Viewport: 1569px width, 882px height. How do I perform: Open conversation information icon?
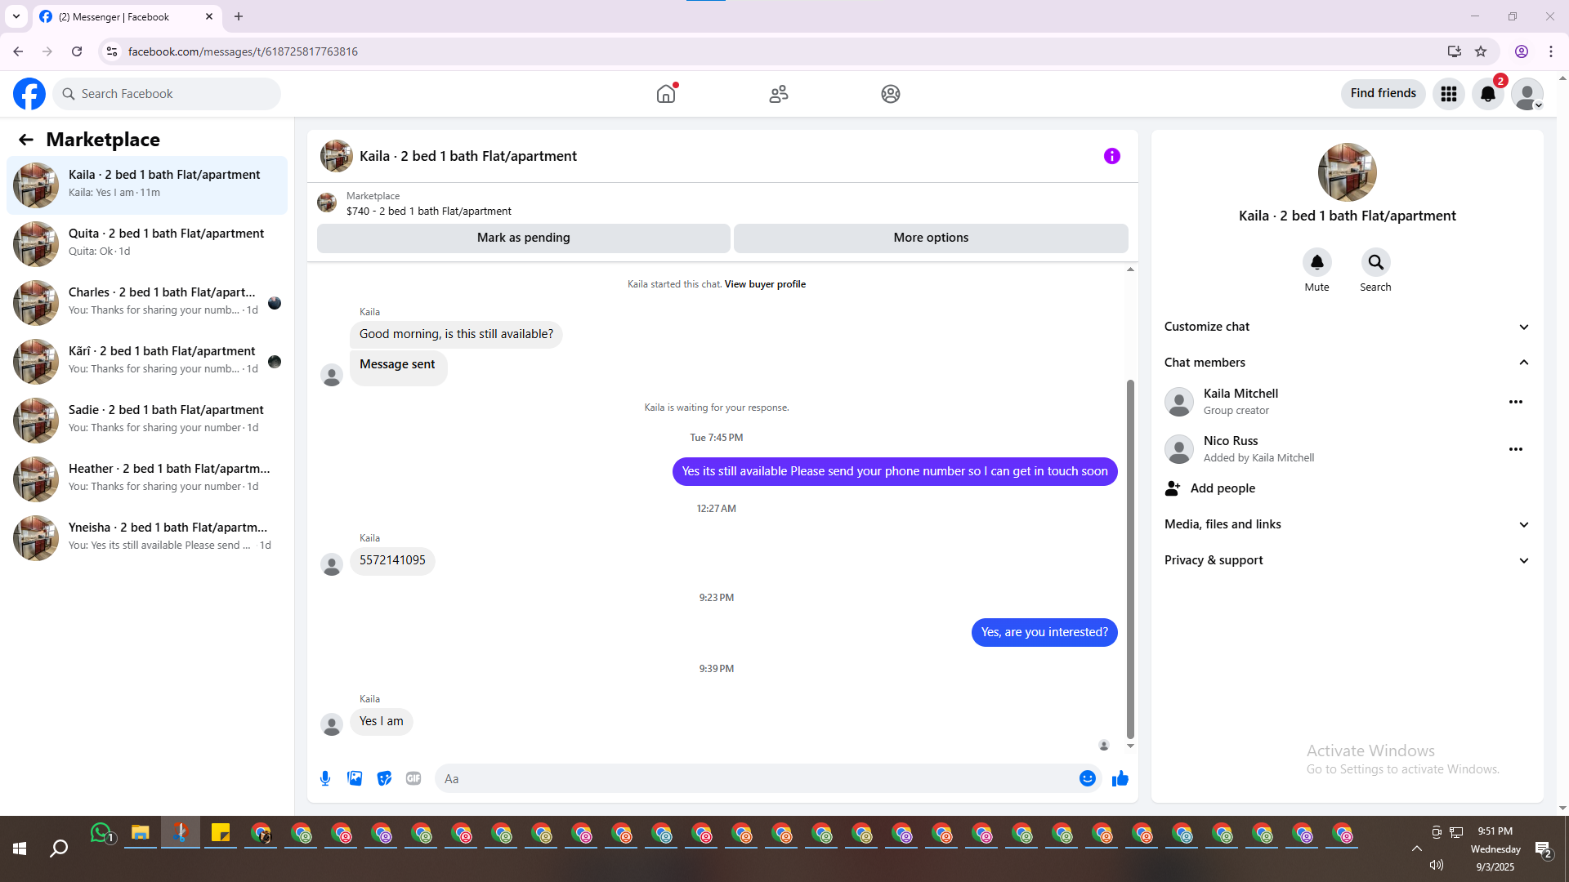[x=1112, y=156]
